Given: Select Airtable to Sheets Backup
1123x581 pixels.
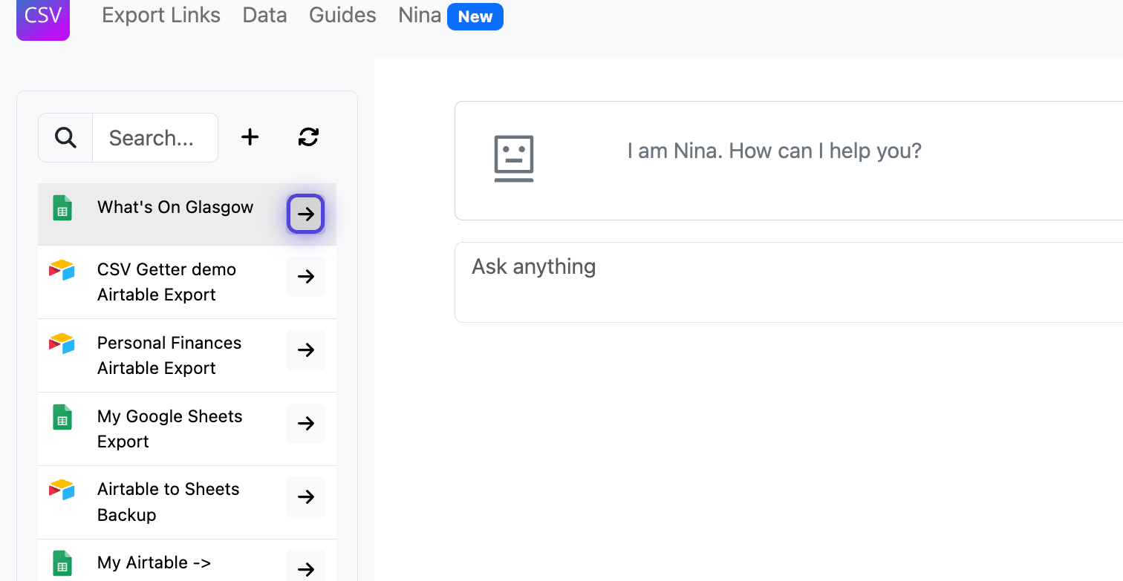Looking at the screenshot, I should tap(169, 502).
